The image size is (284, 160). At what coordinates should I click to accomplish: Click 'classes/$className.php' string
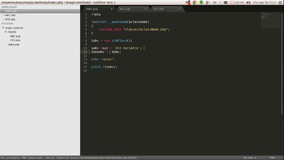coord(146,29)
